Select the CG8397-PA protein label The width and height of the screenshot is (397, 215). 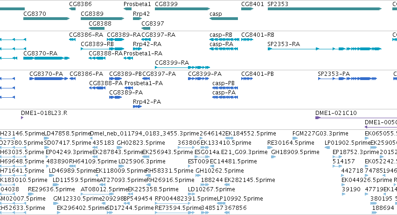coord(159,74)
